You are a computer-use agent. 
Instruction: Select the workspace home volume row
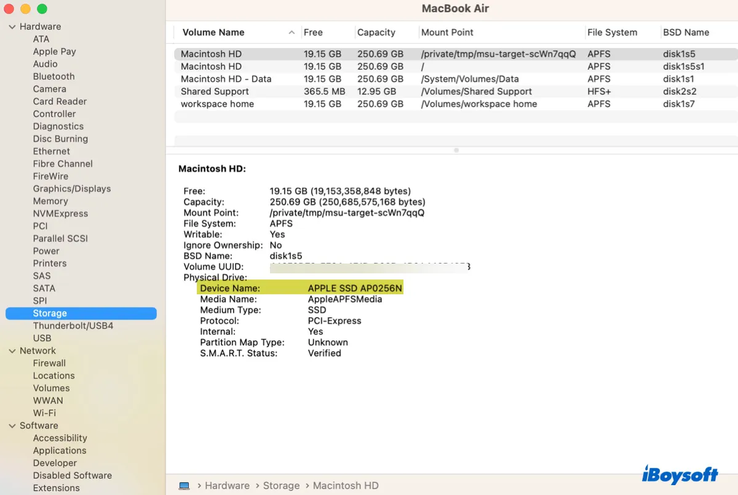456,104
